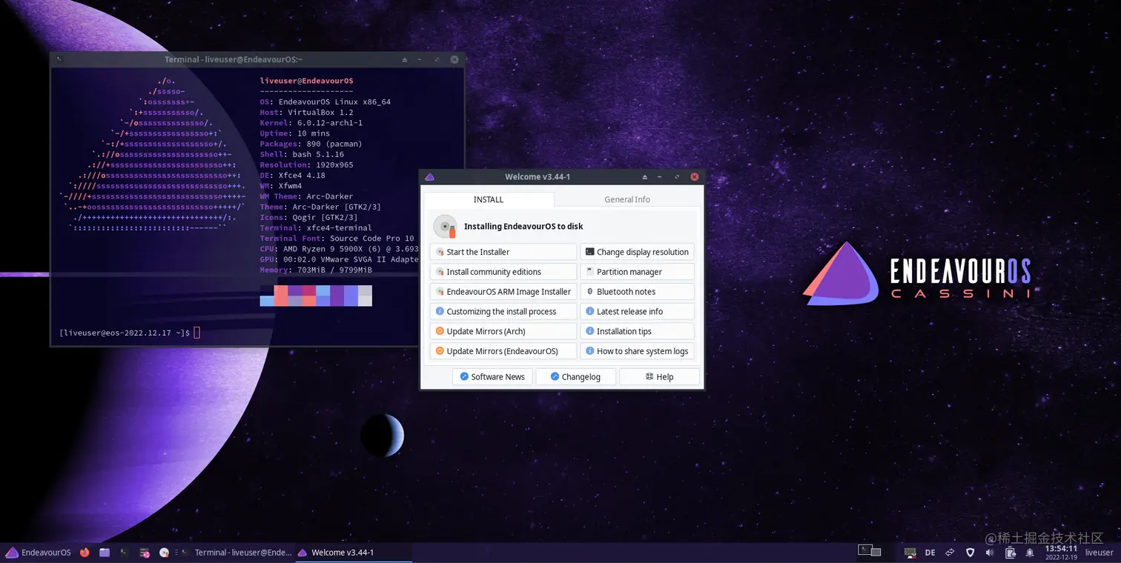Switch to the General Info tab

(626, 199)
